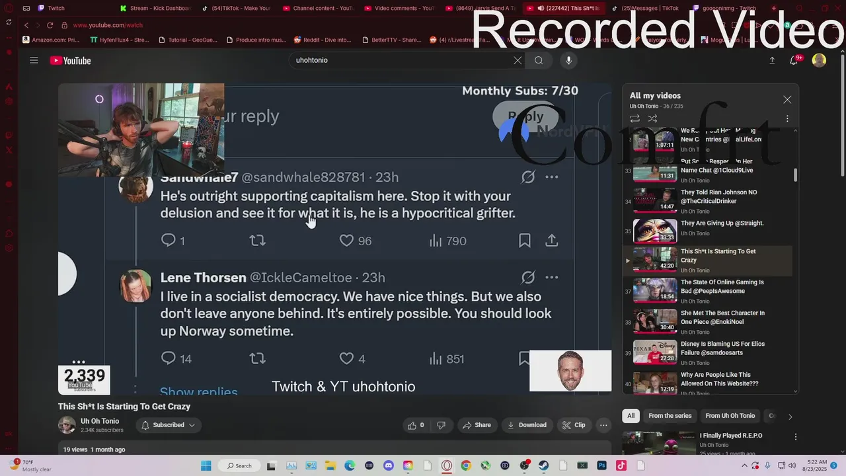
Task: Open options for I Finally Played R.E.P.O
Action: 796,437
